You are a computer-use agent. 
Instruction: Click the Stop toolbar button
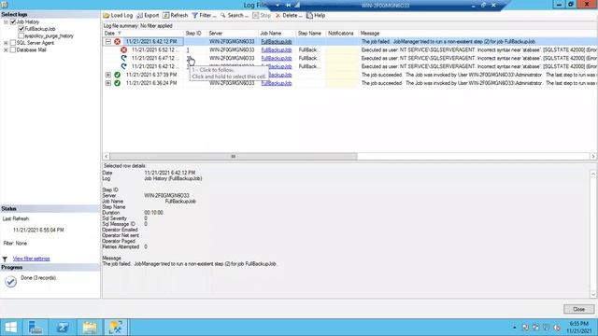[262, 15]
